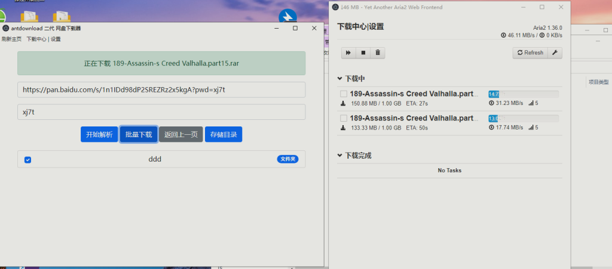612x269 pixels.
Task: Select first Assassin-s Creed download checkbox
Action: pos(343,94)
